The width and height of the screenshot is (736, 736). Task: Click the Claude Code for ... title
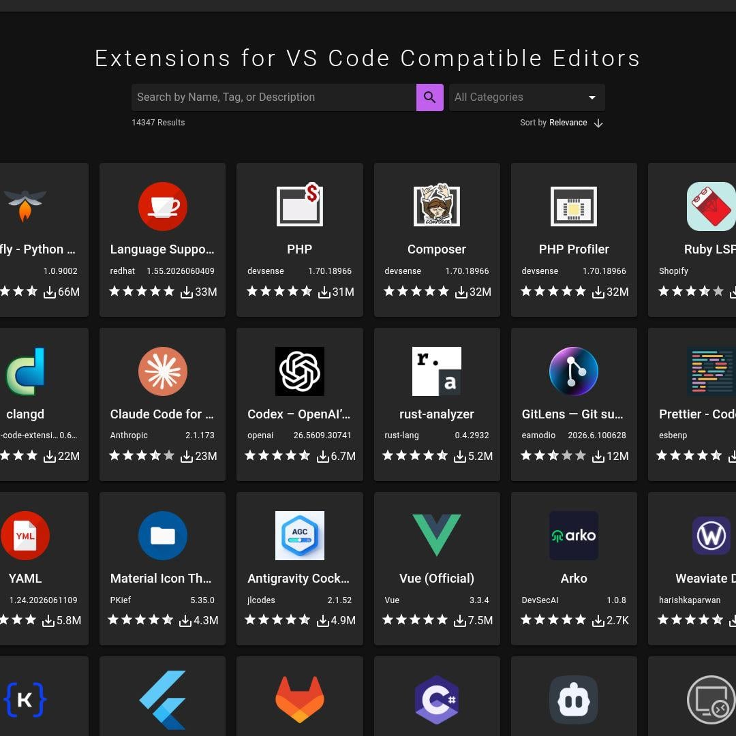pos(162,414)
